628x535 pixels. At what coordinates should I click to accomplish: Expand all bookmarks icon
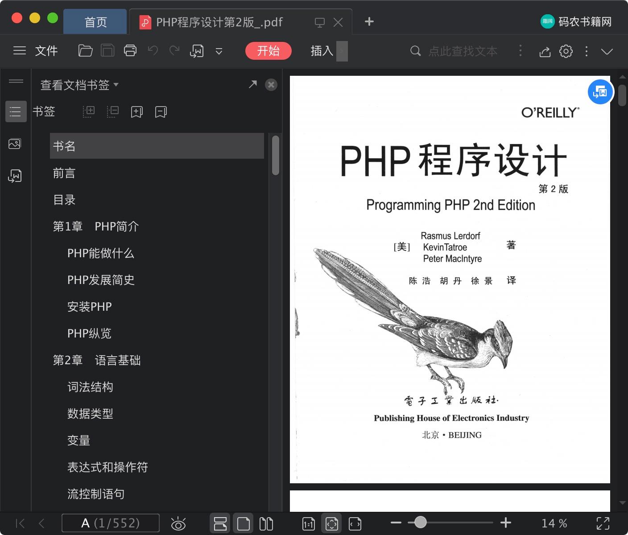point(89,111)
